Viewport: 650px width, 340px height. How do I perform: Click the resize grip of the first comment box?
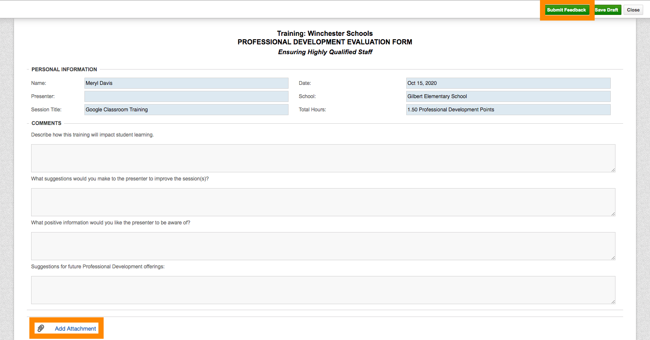pyautogui.click(x=613, y=170)
